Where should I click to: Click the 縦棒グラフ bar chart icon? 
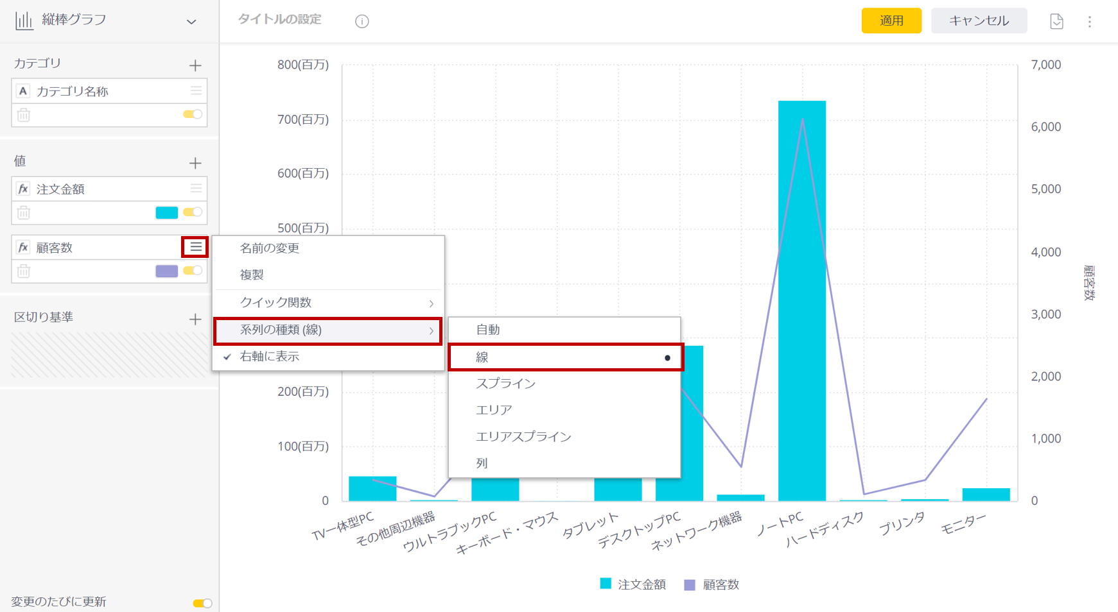point(24,21)
